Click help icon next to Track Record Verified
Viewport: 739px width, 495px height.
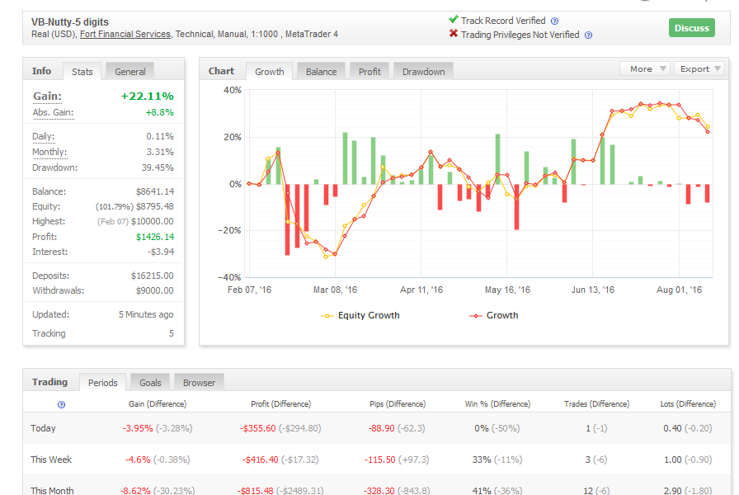[555, 21]
